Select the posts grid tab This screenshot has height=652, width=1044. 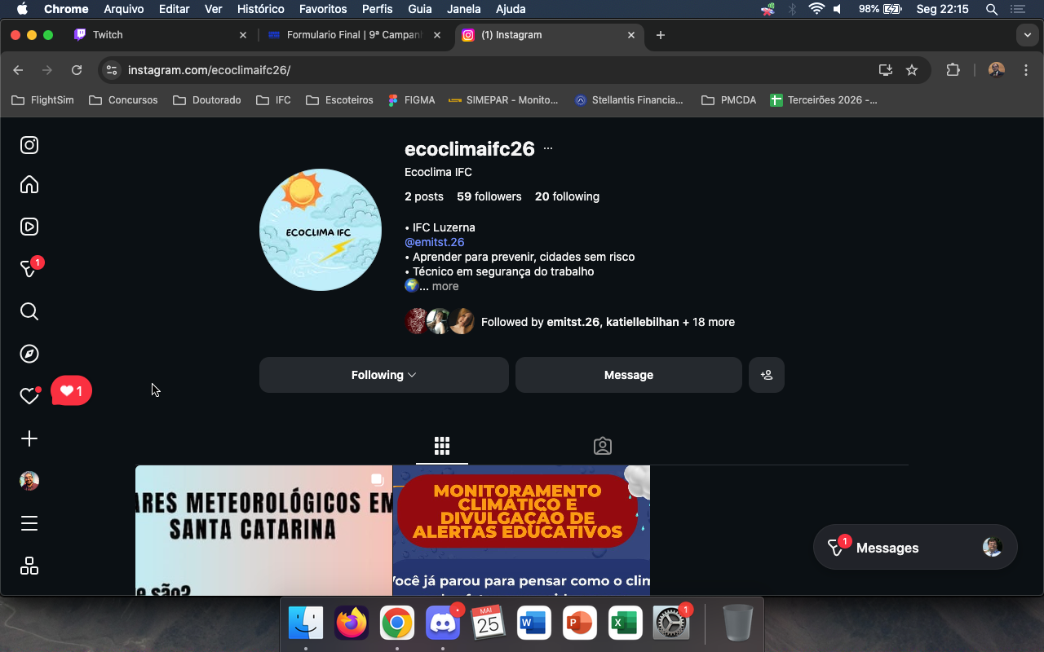442,446
